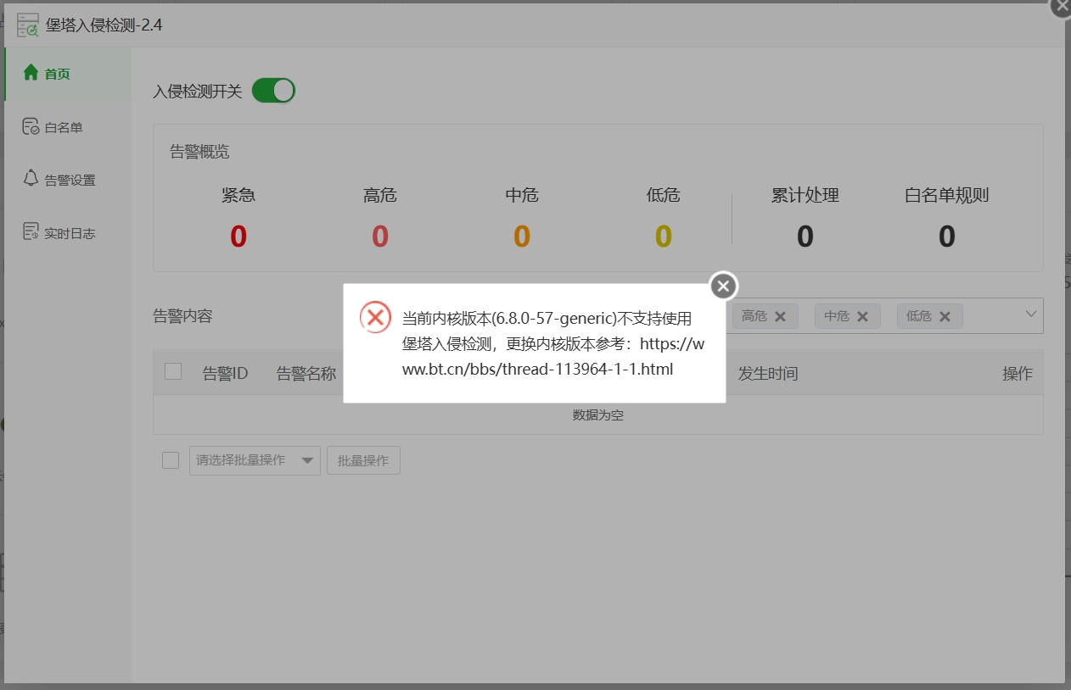Click the 堡塔入侵检测-2.4 window title
This screenshot has width=1071, height=690.
[104, 25]
